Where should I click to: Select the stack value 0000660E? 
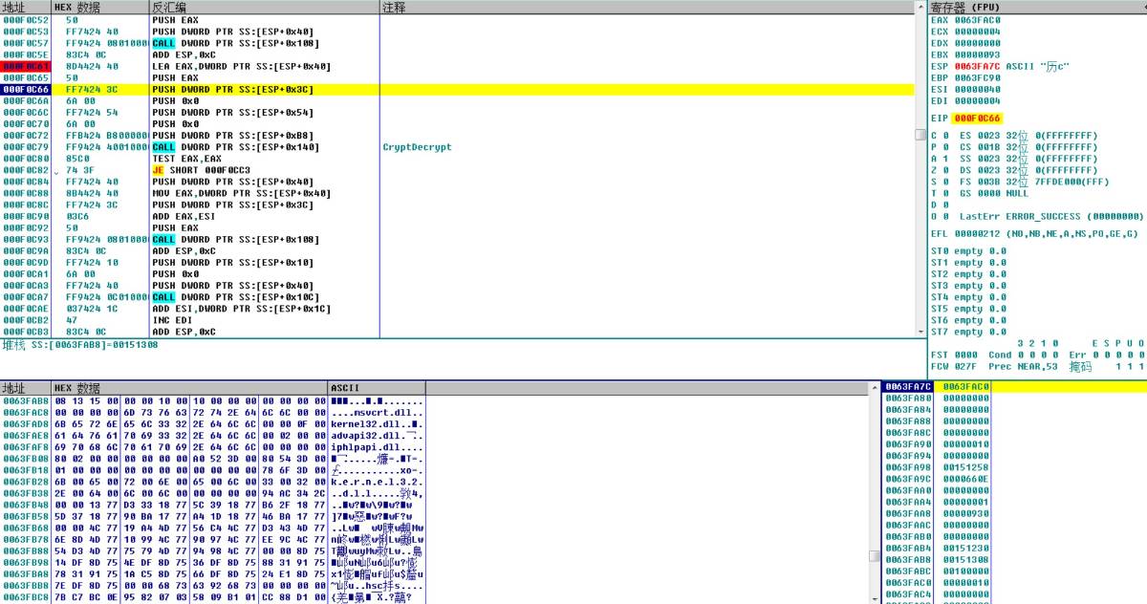(x=965, y=479)
